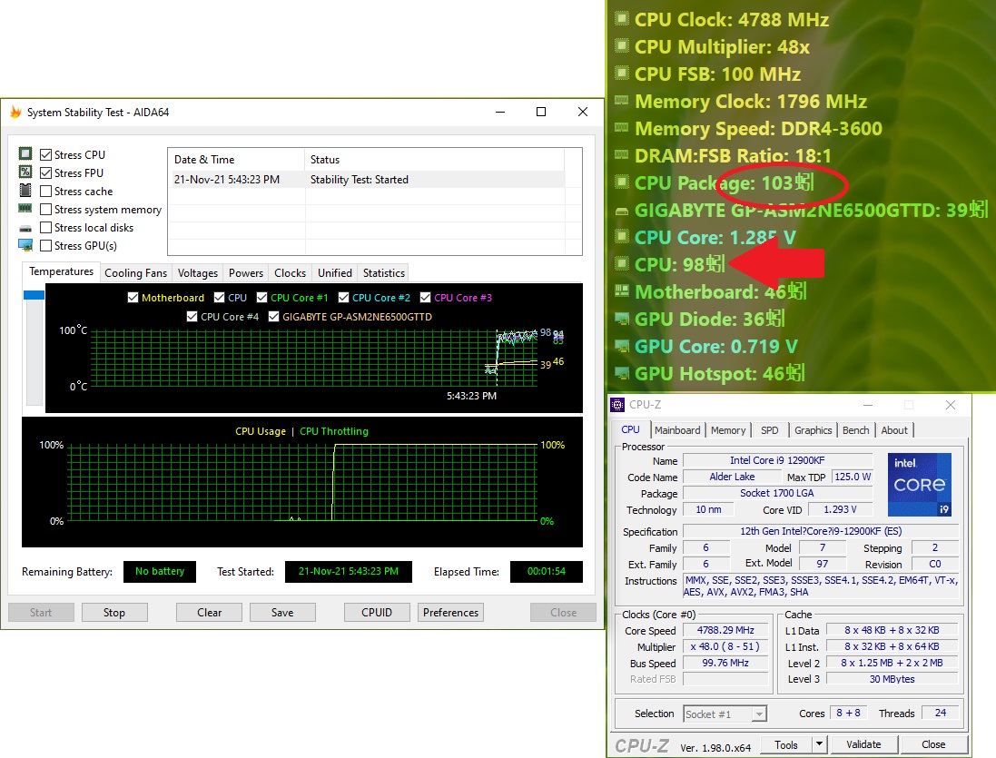Click the CPU FSB sensor icon
The image size is (996, 758).
pyautogui.click(x=621, y=73)
